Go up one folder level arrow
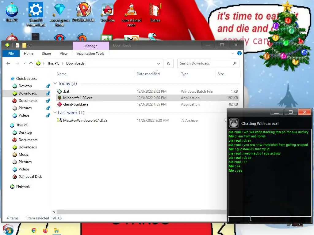 click(x=31, y=63)
